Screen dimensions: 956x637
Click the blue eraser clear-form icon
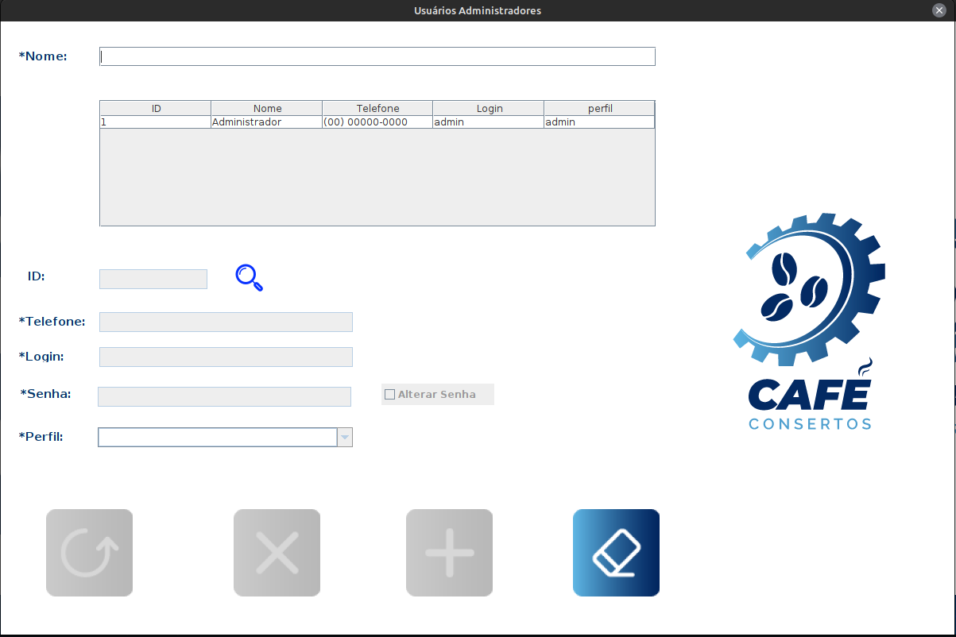tap(616, 552)
